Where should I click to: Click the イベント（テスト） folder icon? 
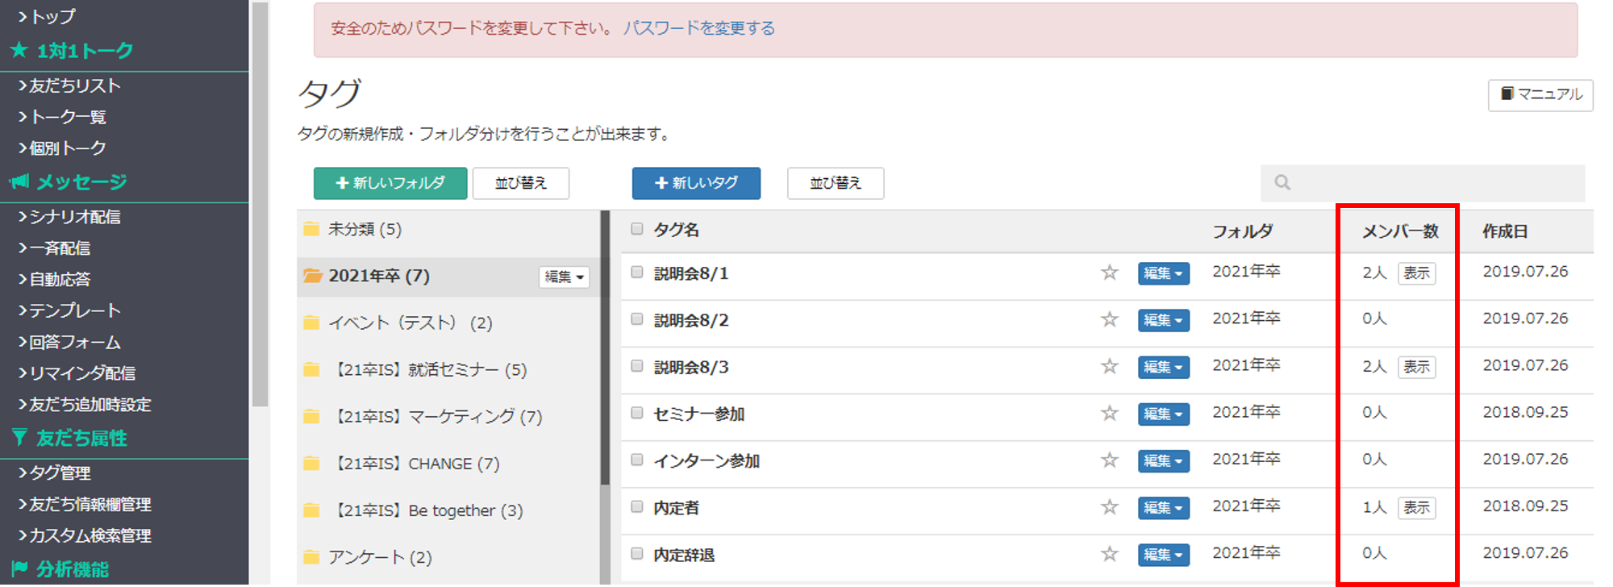tap(311, 323)
